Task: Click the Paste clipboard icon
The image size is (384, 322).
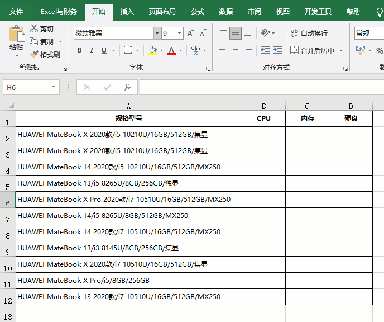Action: click(17, 34)
